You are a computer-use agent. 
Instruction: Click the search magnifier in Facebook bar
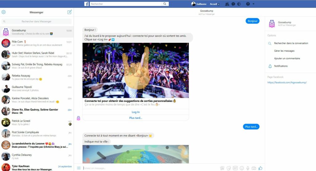pyautogui.click(x=165, y=4)
